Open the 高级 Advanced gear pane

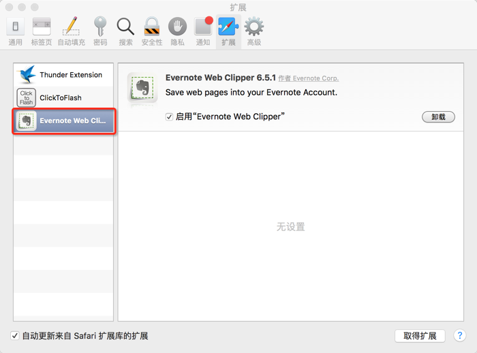click(254, 31)
